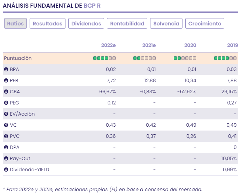Click the info icon next to CBA
The width and height of the screenshot is (241, 196).
[6, 92]
